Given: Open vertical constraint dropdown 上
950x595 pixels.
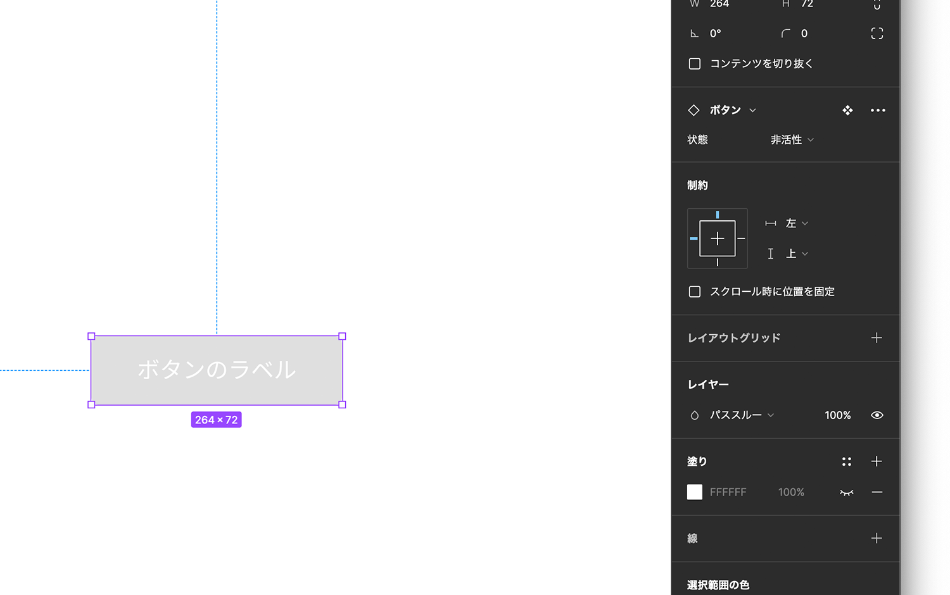Looking at the screenshot, I should (797, 254).
